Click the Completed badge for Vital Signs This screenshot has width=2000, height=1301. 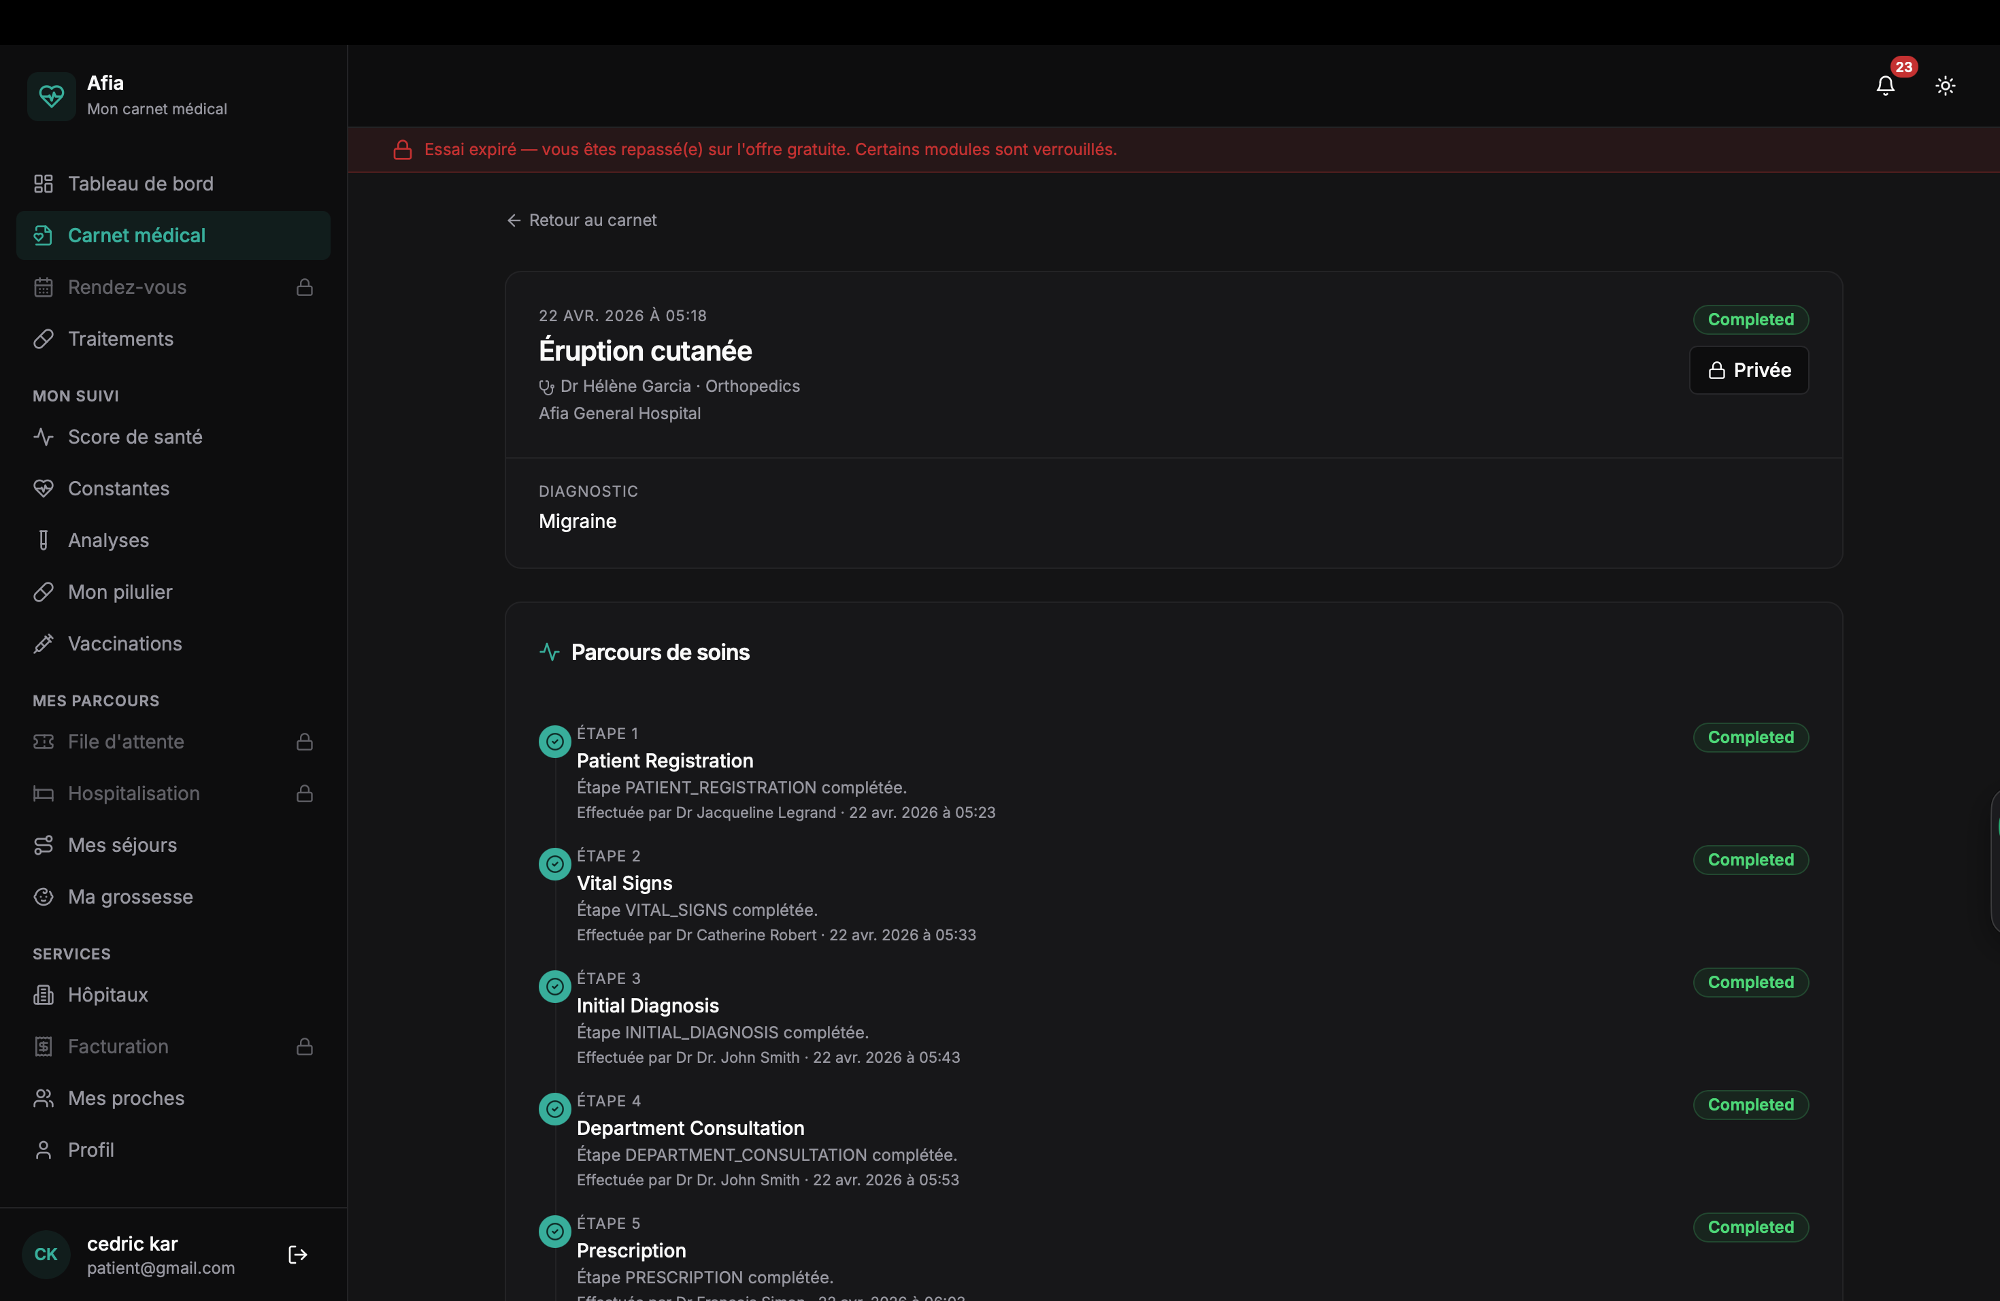coord(1750,860)
